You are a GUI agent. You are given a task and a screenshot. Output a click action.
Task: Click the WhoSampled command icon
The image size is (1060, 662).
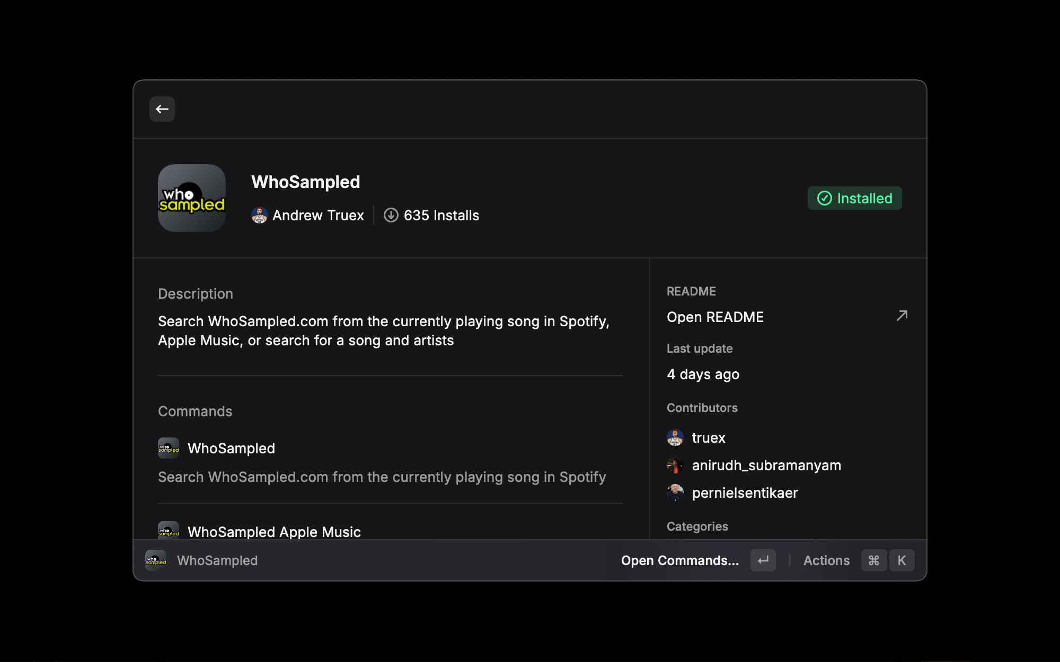(x=169, y=448)
